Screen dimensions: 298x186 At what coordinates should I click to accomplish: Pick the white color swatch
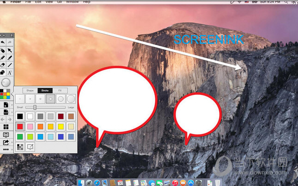click(30, 116)
